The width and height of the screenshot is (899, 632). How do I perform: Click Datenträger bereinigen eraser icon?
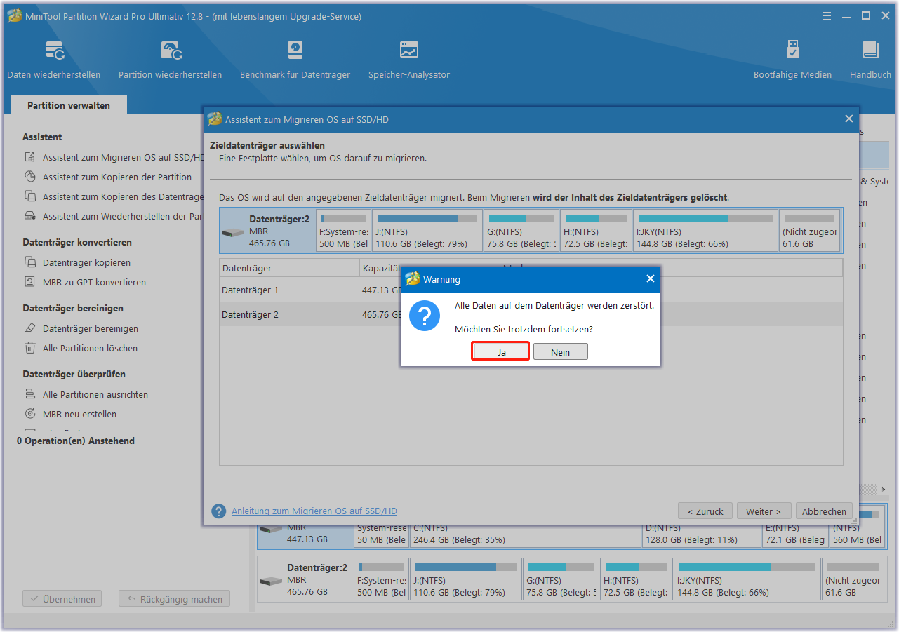30,328
